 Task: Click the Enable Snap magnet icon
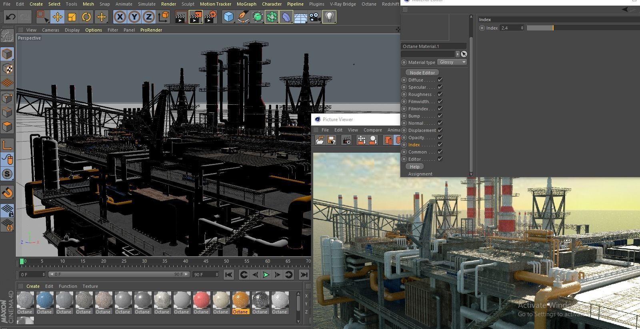click(7, 193)
